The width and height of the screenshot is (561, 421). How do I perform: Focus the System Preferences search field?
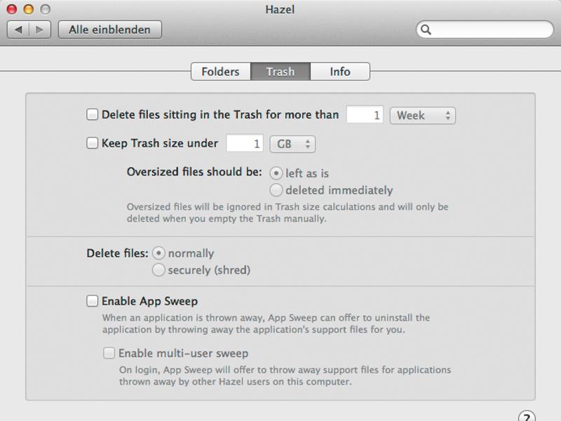click(485, 29)
